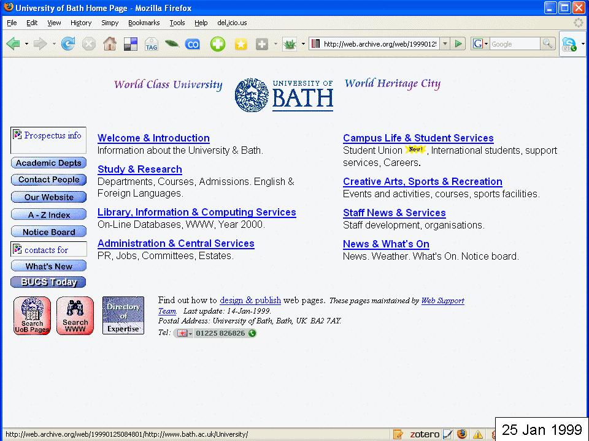Click the green plant toolbar icon
The height and width of the screenshot is (441, 589).
290,44
